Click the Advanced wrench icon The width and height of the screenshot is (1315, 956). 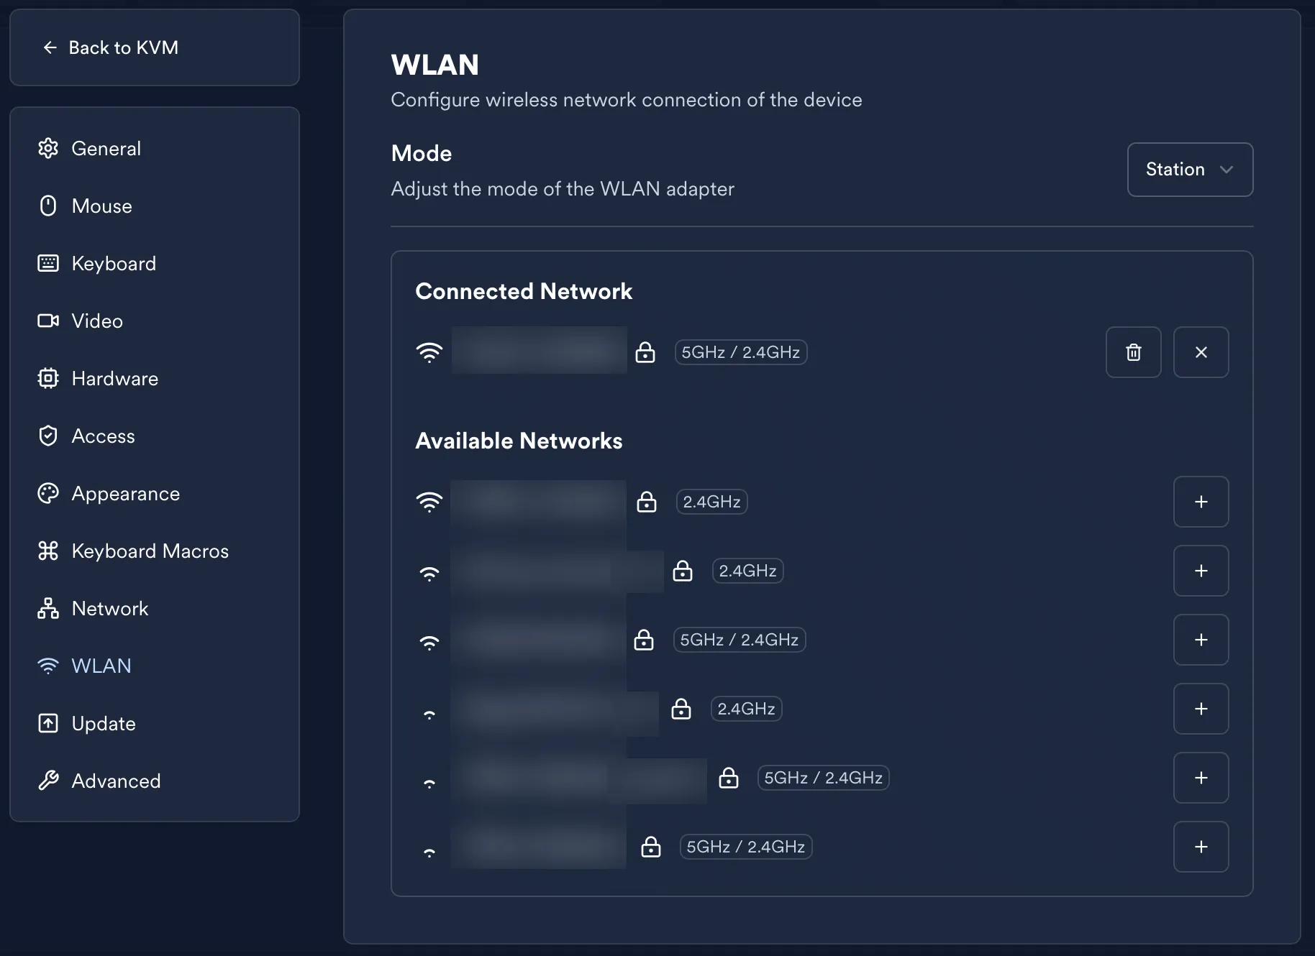[x=48, y=781]
